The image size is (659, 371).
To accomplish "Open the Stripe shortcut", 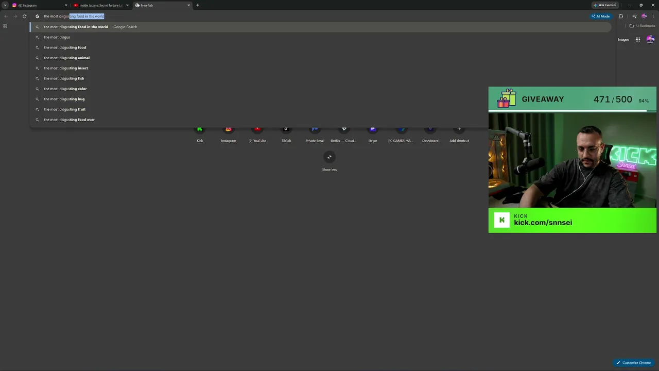I will [x=373, y=134].
